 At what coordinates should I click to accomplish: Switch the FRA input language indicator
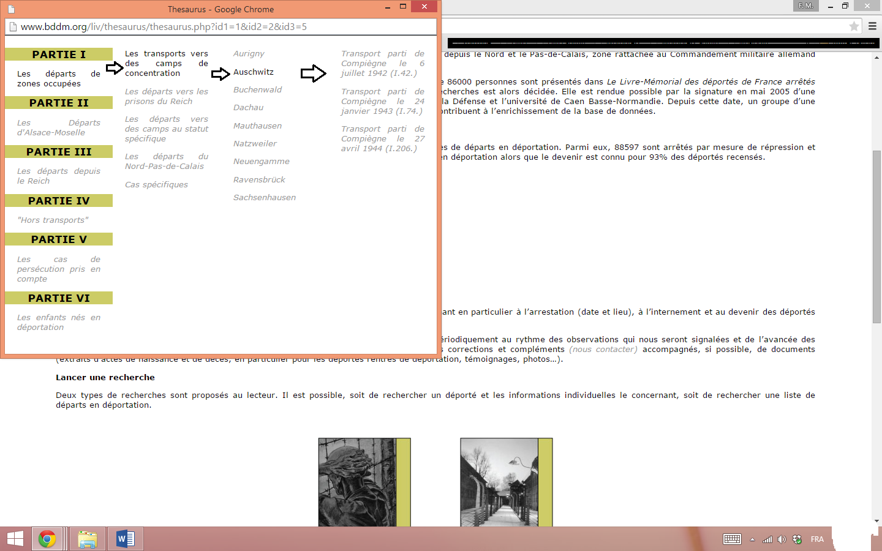[817, 539]
